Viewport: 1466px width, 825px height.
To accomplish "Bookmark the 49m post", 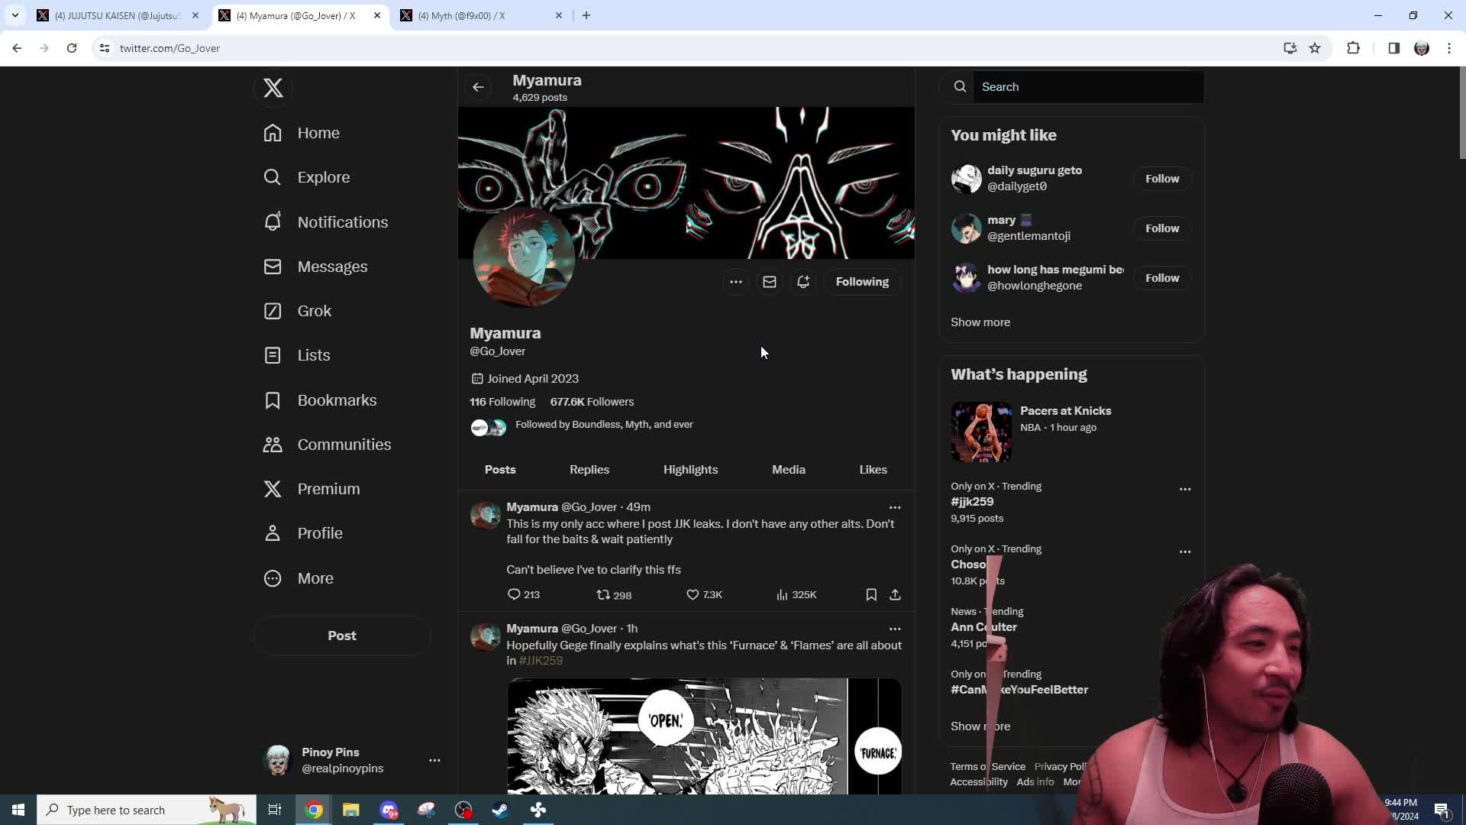I will [x=871, y=595].
